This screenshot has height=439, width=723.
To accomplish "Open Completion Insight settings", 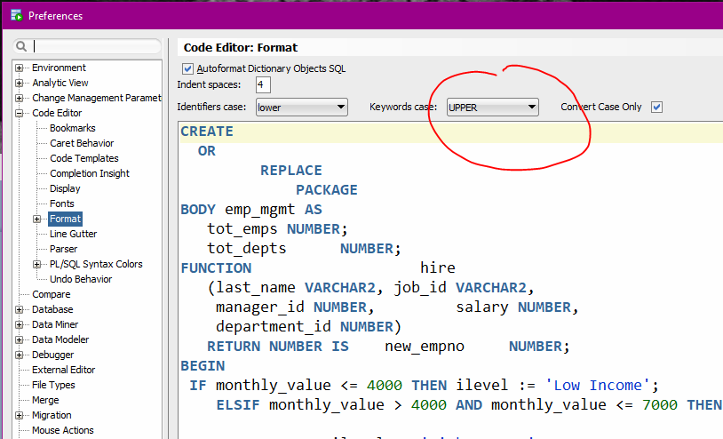I will [x=89, y=173].
